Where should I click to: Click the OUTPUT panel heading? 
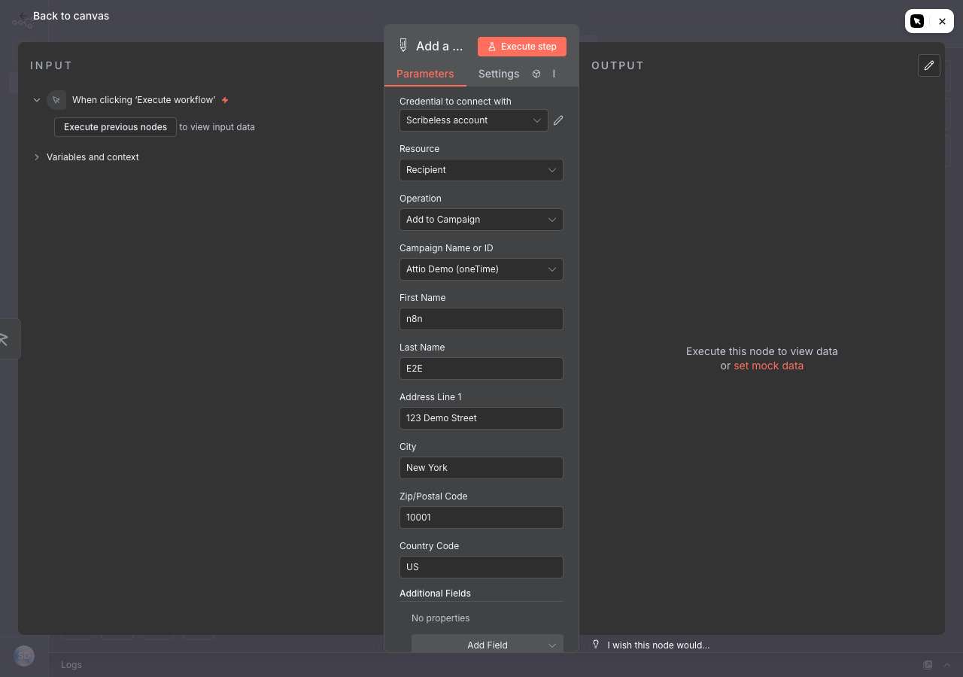tap(618, 65)
